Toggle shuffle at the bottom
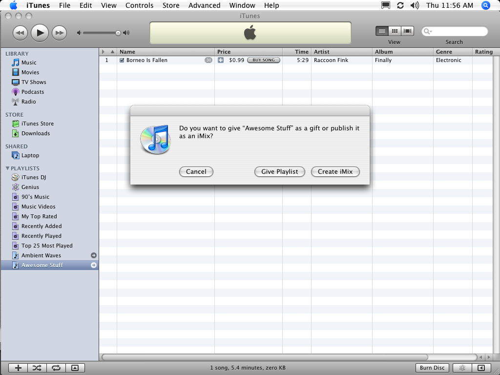Screen dimensions: 500x375 pos(37,368)
